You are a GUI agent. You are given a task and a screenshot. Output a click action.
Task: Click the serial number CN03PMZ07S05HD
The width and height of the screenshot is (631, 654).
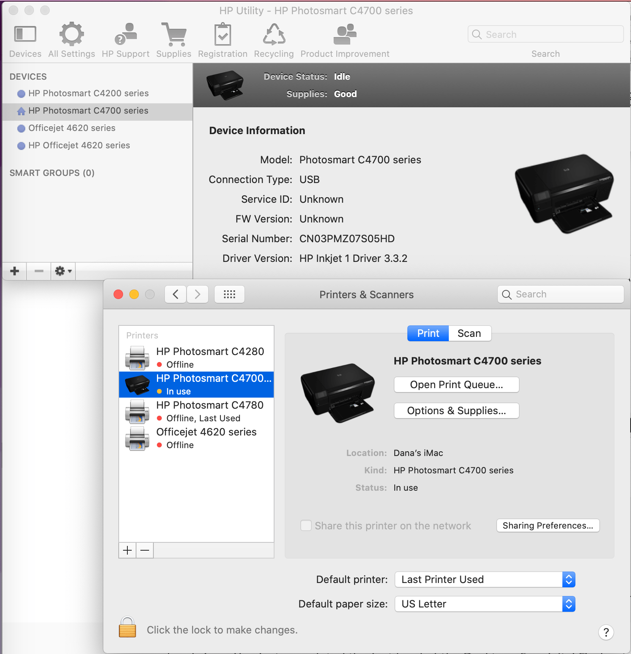tap(347, 239)
